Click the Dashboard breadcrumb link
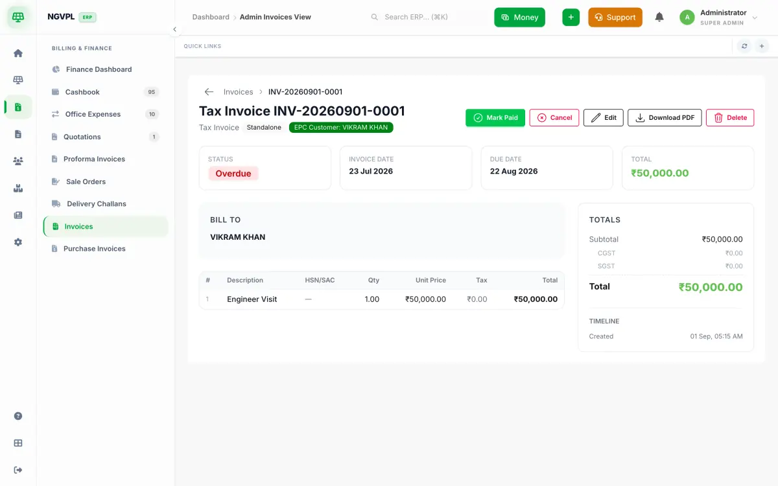The image size is (778, 486). (211, 17)
